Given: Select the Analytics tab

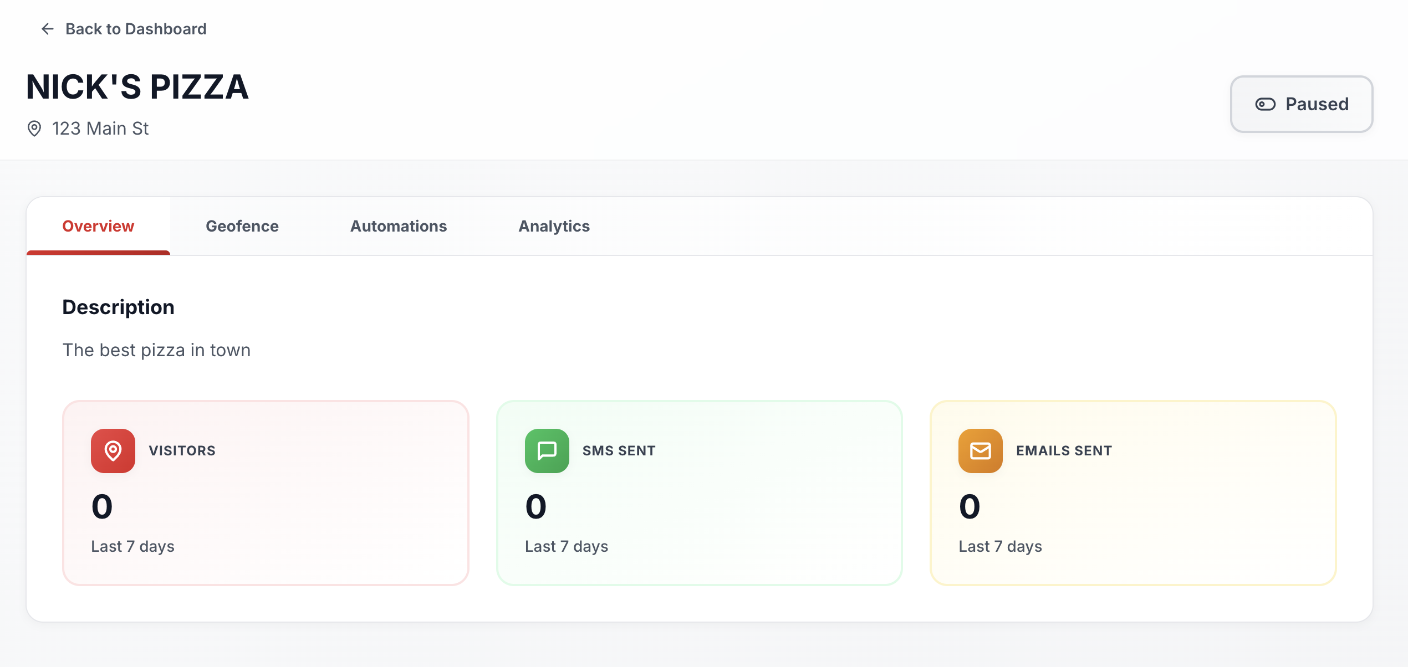Looking at the screenshot, I should point(554,226).
